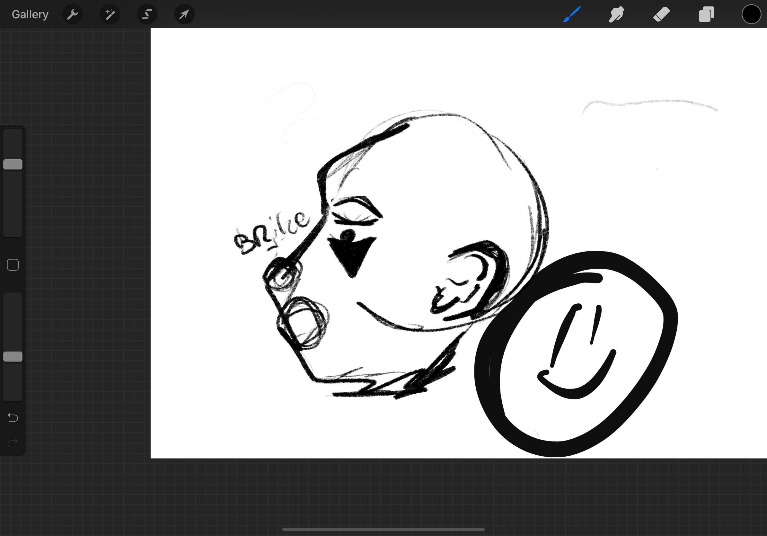Screen dimensions: 767x536
Task: Undo the last stroke
Action: (x=13, y=417)
